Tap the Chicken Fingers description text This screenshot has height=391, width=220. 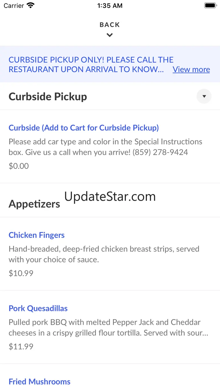tap(104, 254)
